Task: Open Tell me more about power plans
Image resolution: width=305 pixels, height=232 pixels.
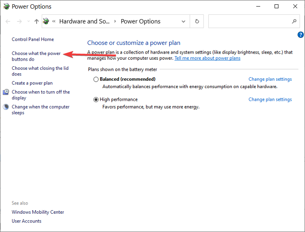Action: (x=207, y=58)
